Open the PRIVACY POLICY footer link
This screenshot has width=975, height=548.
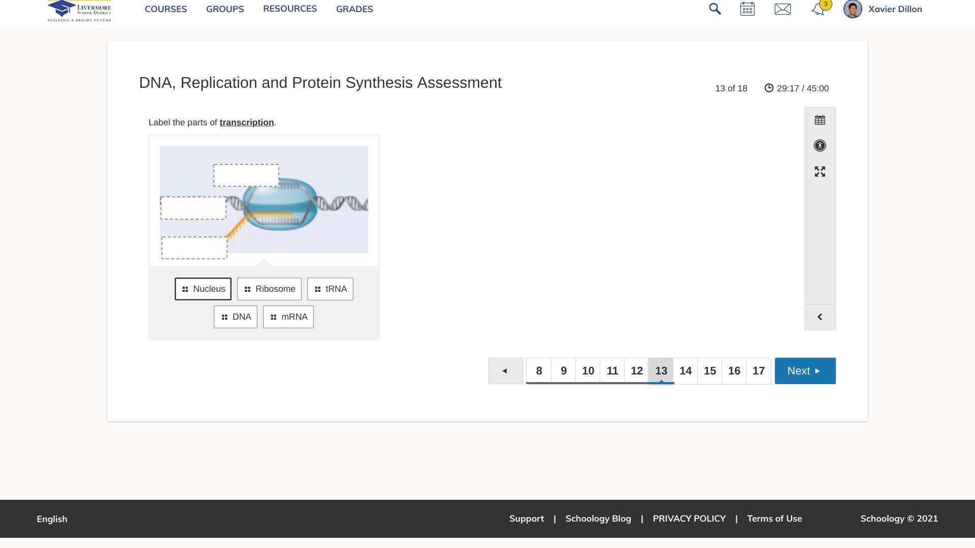(x=689, y=519)
